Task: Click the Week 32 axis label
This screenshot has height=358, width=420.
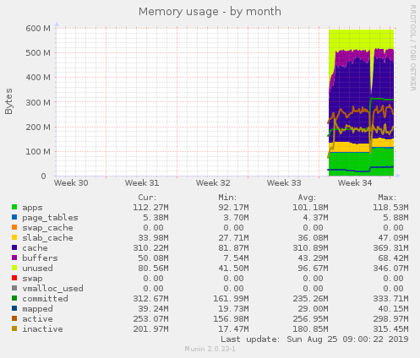Action: 213,183
